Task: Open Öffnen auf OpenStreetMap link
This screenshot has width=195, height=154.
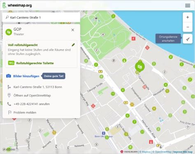Action: (x=32, y=95)
